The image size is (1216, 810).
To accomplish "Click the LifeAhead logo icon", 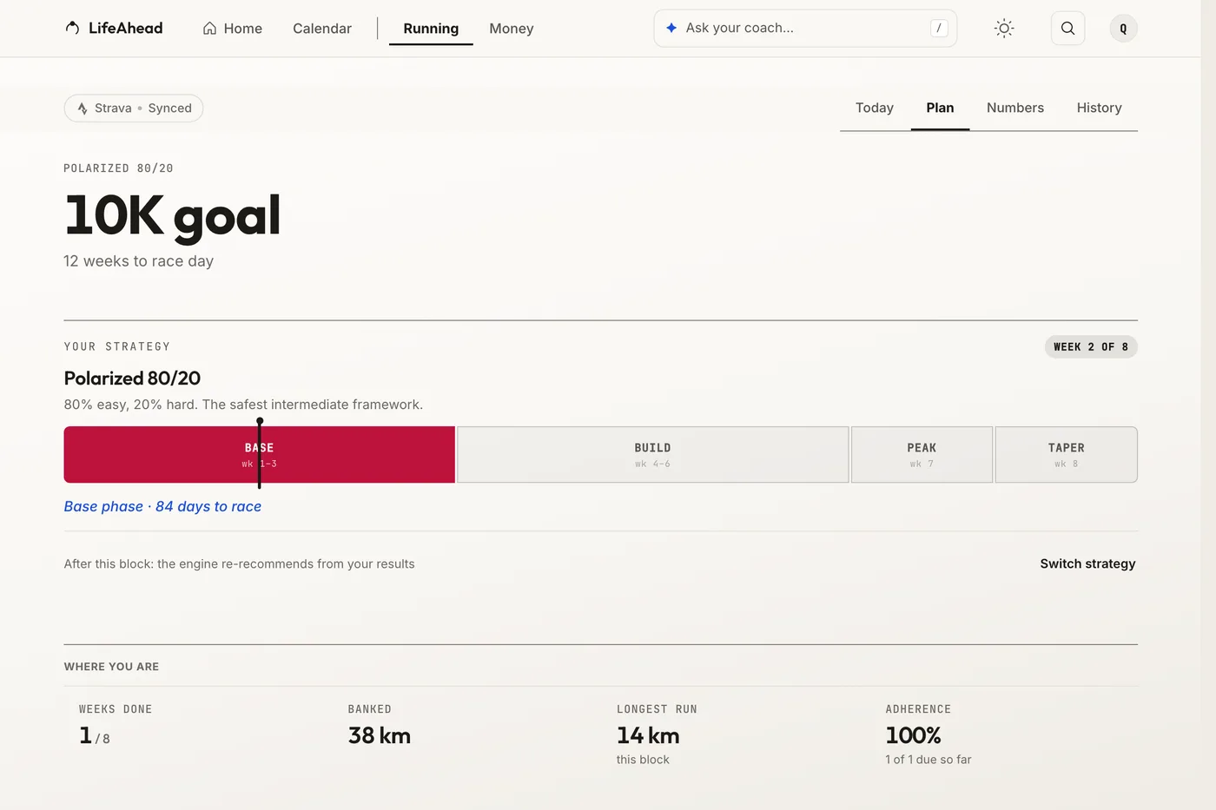I will (x=72, y=28).
